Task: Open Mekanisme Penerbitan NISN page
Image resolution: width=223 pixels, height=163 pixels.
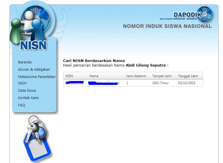Action: coord(37,80)
